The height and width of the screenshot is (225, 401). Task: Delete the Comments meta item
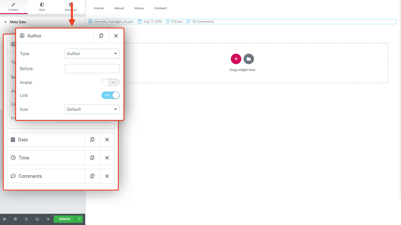[107, 176]
